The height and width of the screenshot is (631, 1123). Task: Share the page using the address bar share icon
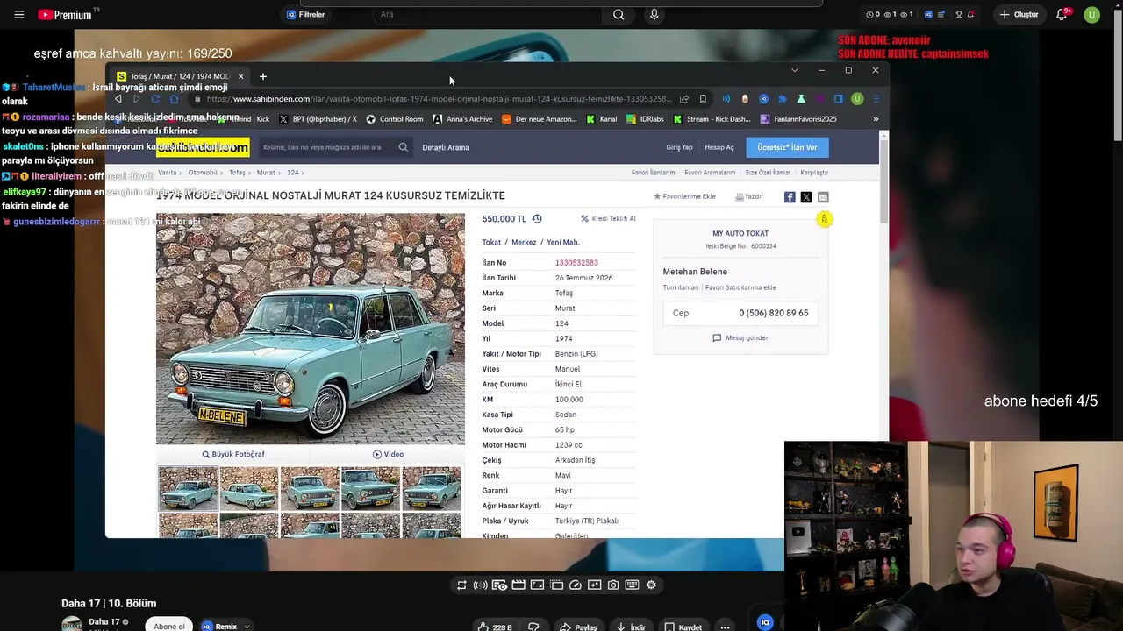(684, 99)
